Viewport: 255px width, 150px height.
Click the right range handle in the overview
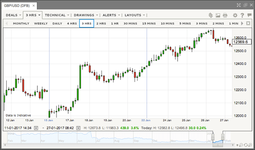click(223, 137)
